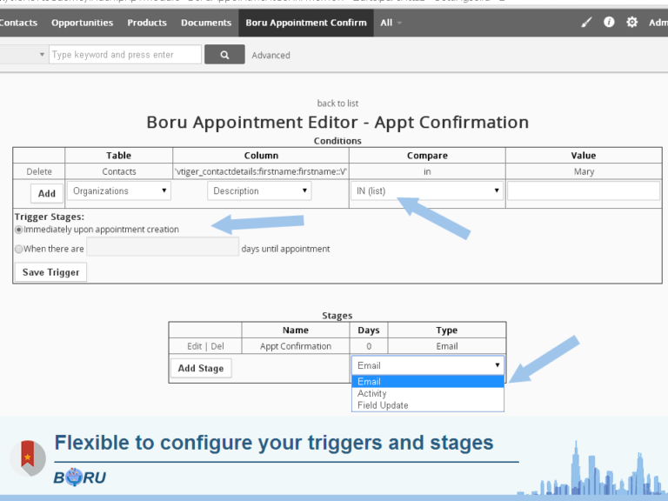Open the Advanced search link
Screen dimensions: 668x501
(271, 55)
